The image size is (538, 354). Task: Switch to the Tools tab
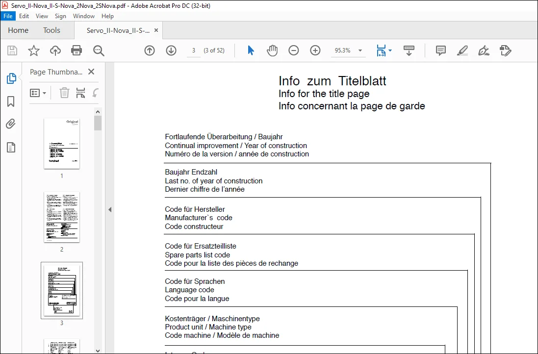(51, 30)
